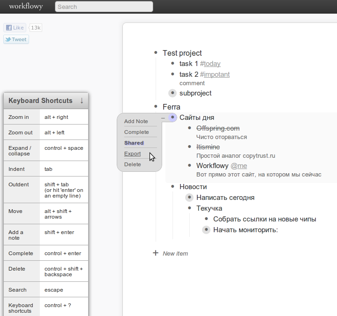Follow the @me tag link
Screen dimensions: 337x316
tap(239, 166)
